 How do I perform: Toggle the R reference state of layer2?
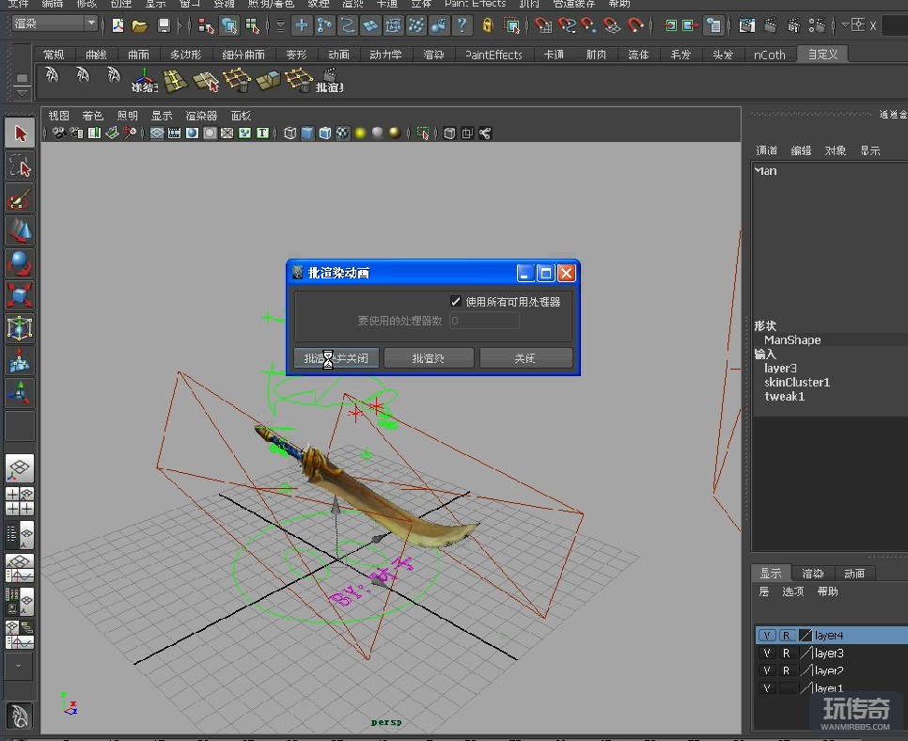787,670
